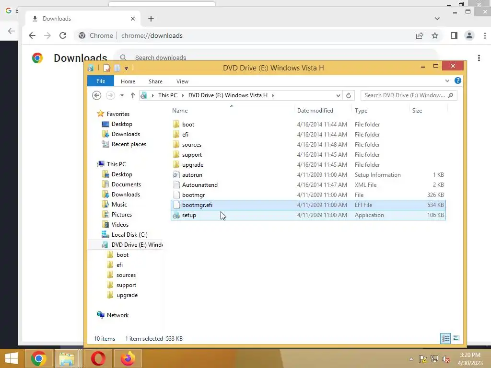Refresh the DVD Drive folder view
Screen dimensions: 491x368
click(349, 95)
